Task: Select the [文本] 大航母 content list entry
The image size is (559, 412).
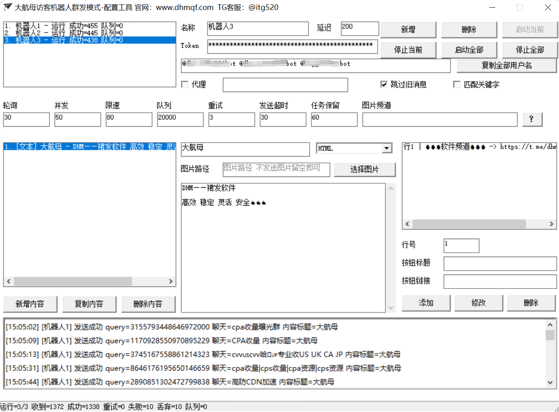Action: pos(90,147)
